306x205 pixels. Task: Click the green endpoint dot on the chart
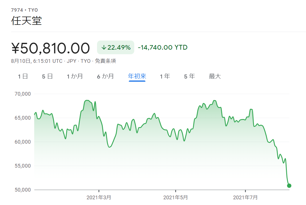289,186
